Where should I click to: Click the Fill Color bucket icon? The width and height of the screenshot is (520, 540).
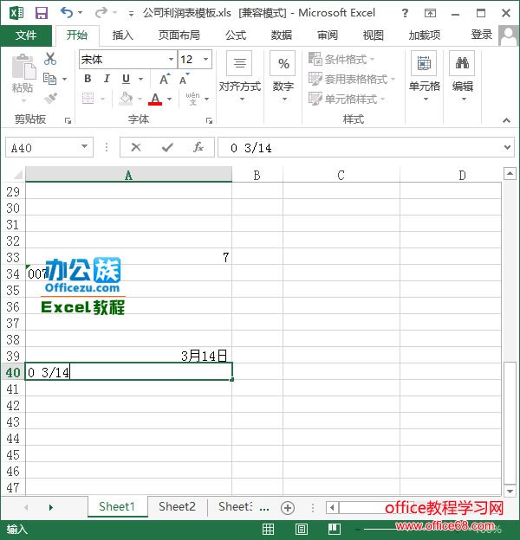point(126,99)
